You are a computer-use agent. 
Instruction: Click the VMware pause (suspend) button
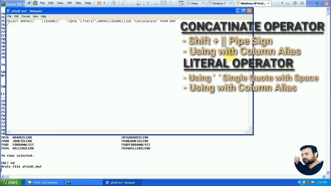(x=99, y=3)
